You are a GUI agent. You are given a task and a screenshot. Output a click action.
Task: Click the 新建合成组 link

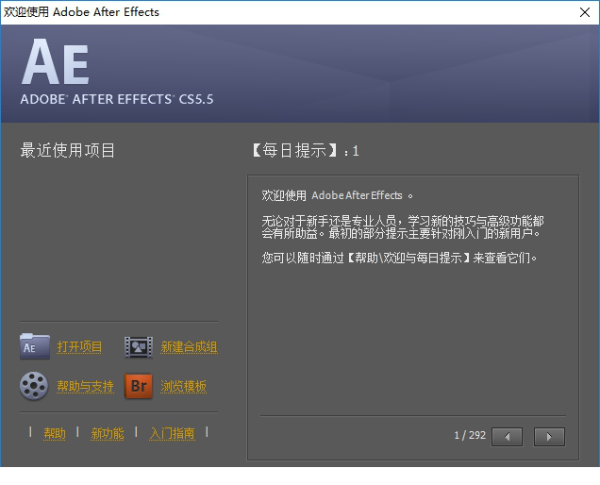tap(189, 347)
